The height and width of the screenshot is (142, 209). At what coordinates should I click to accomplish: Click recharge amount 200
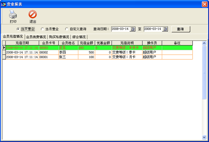[x=87, y=48]
